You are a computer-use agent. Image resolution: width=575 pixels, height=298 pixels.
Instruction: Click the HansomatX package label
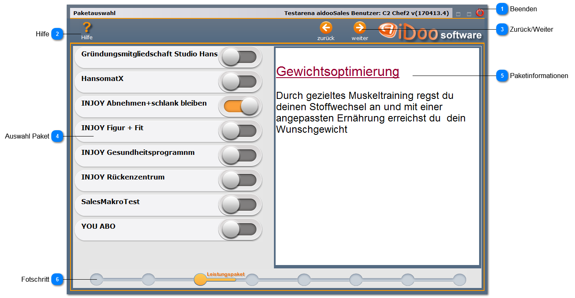(103, 78)
